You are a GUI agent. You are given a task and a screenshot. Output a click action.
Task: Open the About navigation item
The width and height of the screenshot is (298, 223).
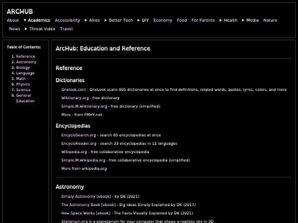(x=13, y=20)
